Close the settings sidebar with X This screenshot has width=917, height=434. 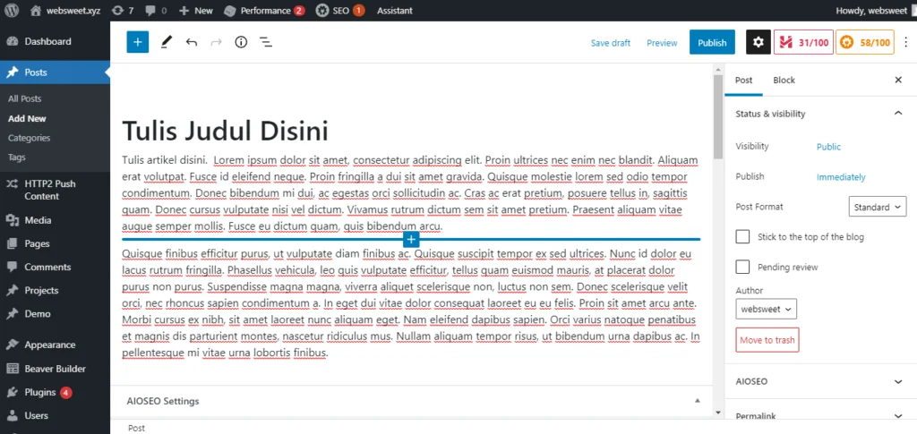898,80
